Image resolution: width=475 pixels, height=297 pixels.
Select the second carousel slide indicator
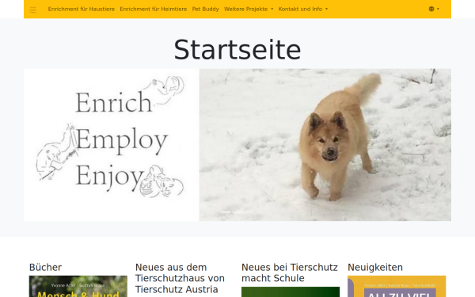click(237, 211)
